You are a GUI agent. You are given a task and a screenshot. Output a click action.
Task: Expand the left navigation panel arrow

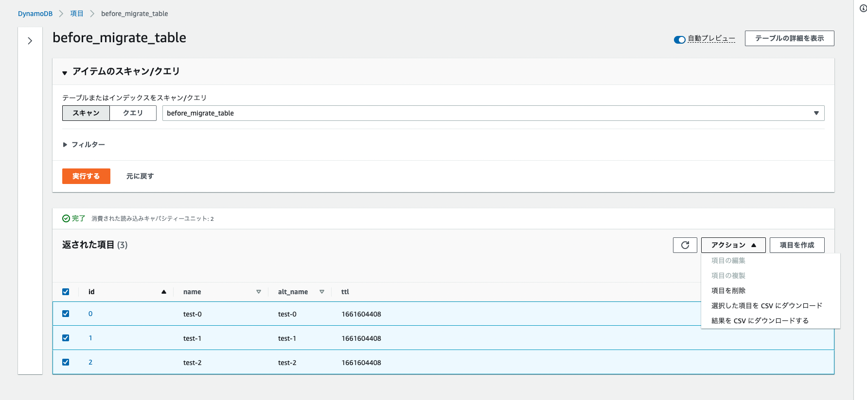point(30,41)
